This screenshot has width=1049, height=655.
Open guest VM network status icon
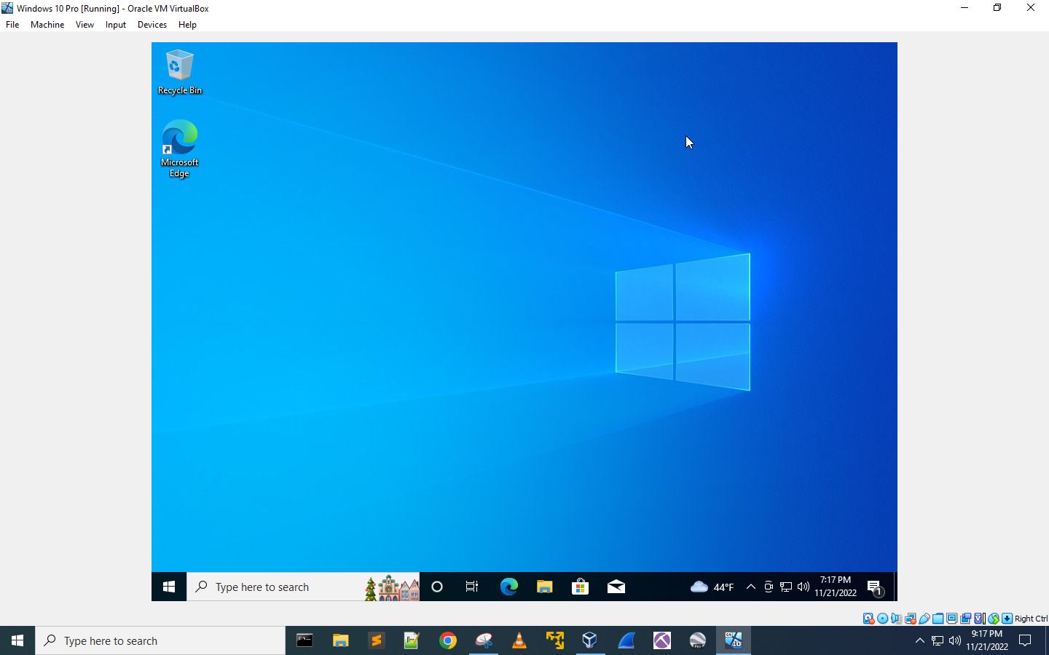tap(786, 587)
